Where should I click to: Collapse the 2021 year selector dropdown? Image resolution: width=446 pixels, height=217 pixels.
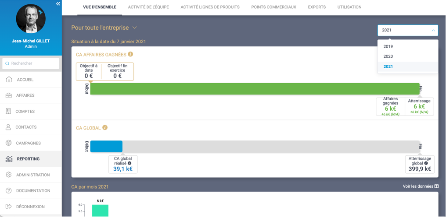433,30
